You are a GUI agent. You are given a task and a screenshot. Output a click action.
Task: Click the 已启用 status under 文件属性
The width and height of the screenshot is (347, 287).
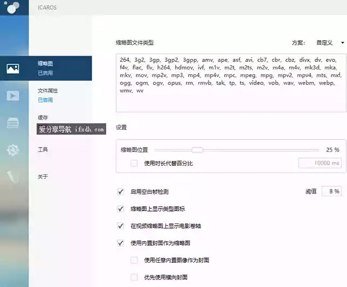tap(45, 100)
